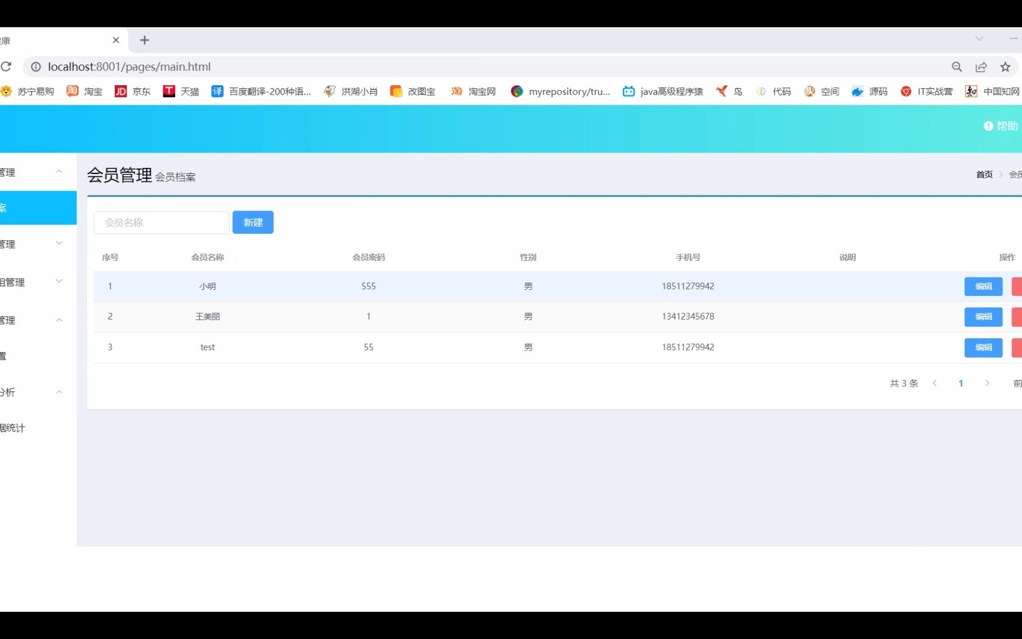Open java高级程序猿 bookmark
1022x639 pixels.
point(663,91)
